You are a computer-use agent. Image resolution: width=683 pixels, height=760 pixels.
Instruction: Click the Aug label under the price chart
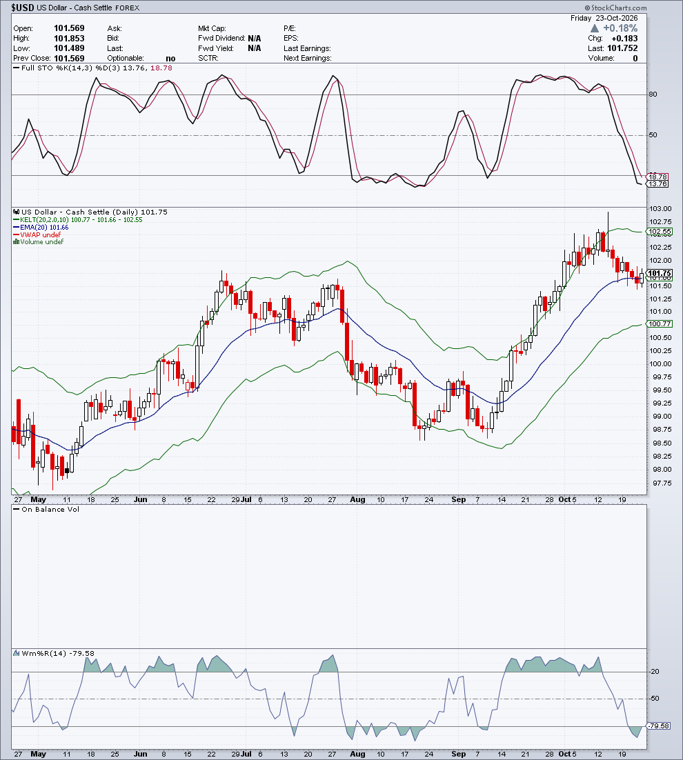357,499
